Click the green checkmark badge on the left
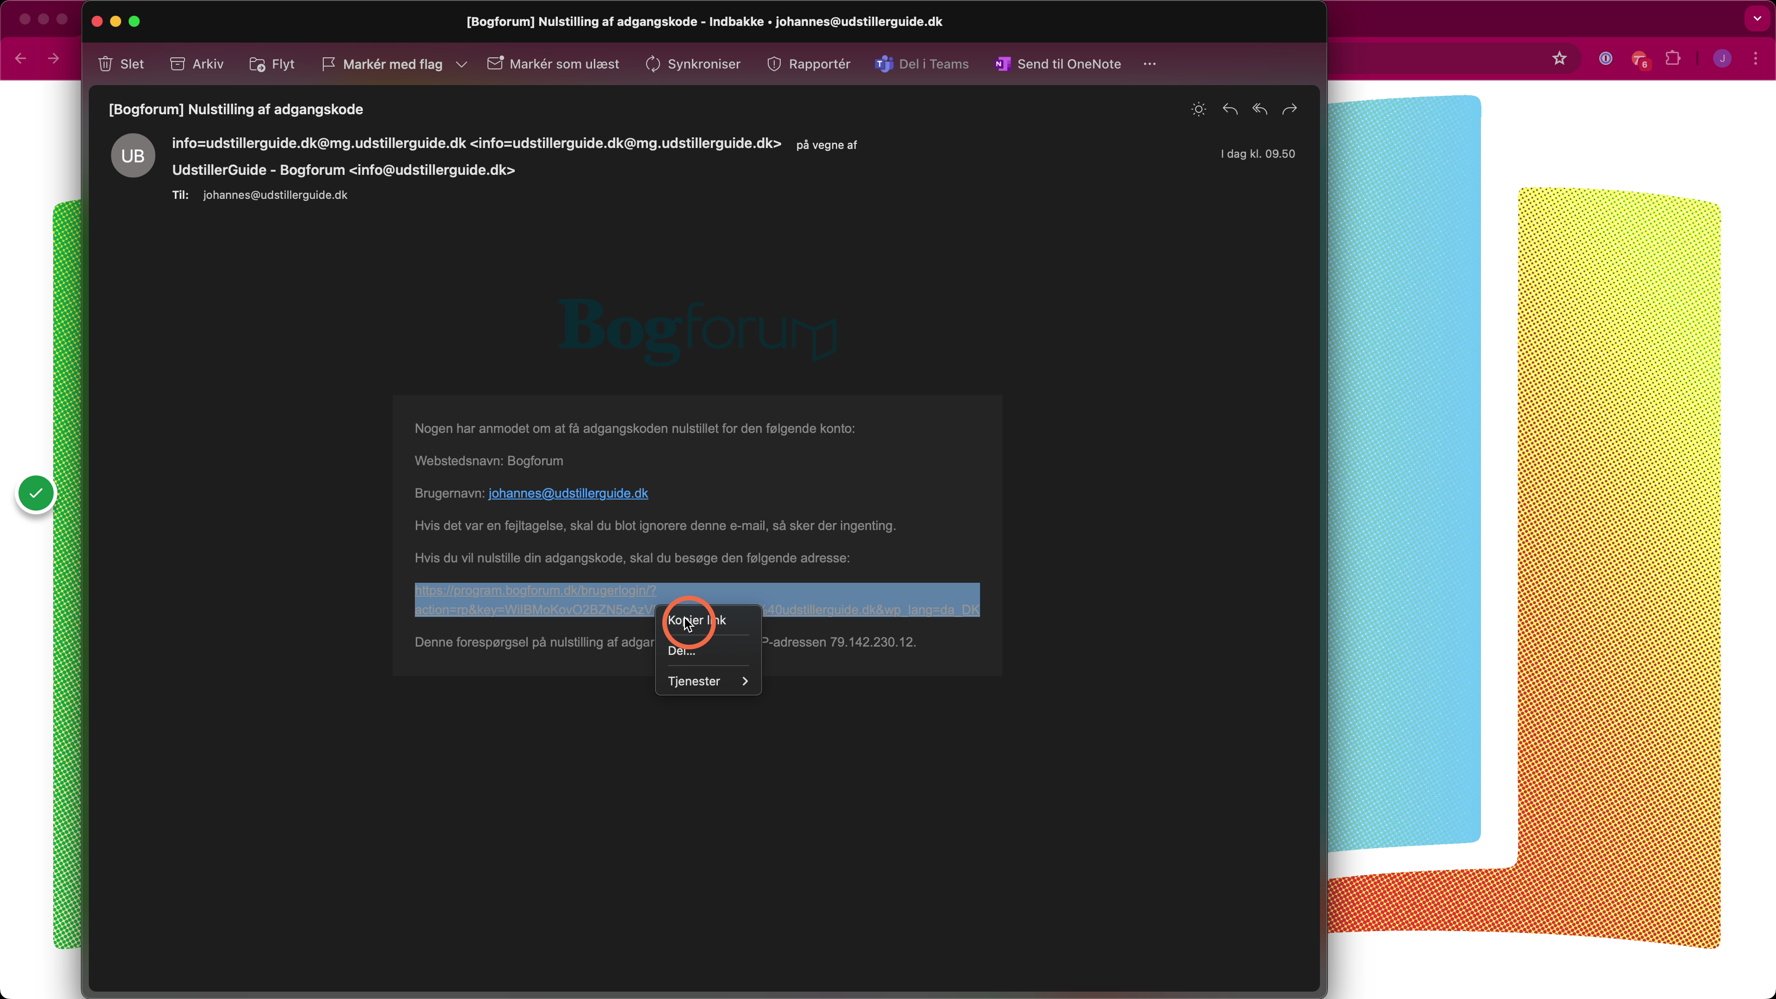 click(36, 493)
